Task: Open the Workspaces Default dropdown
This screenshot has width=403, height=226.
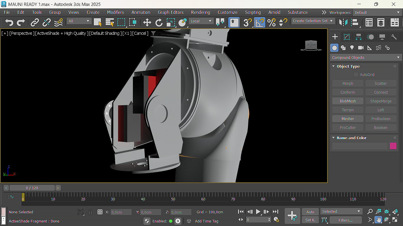Action: pos(378,13)
